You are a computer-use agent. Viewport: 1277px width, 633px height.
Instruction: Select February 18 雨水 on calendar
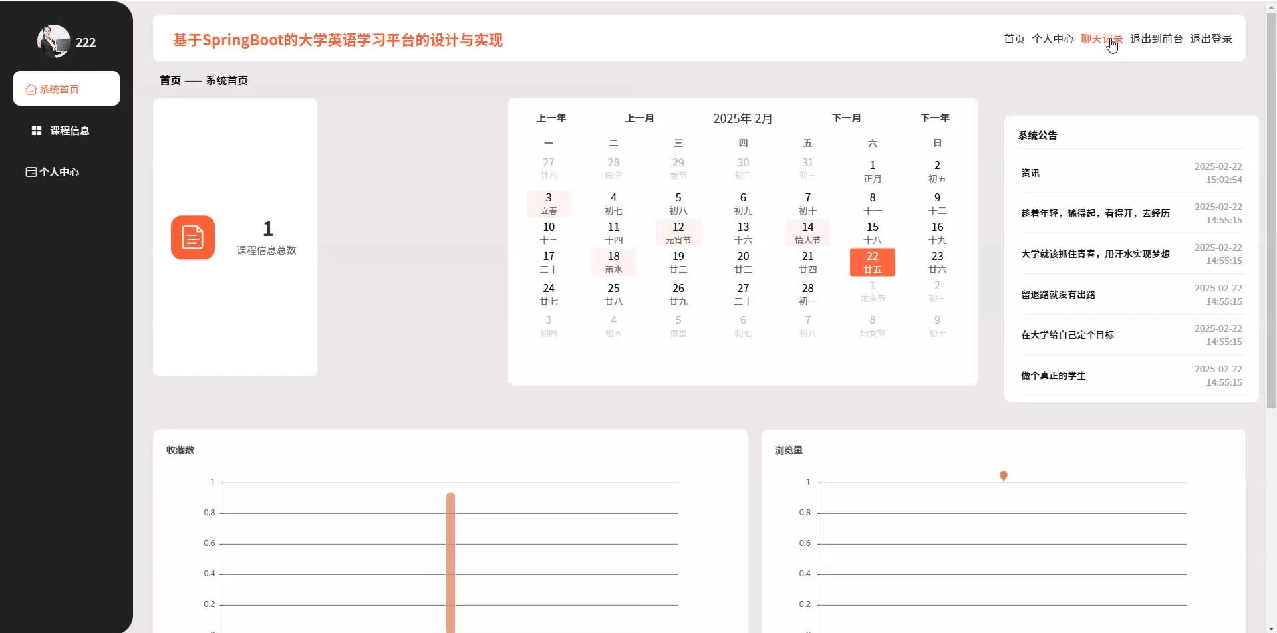coord(613,262)
